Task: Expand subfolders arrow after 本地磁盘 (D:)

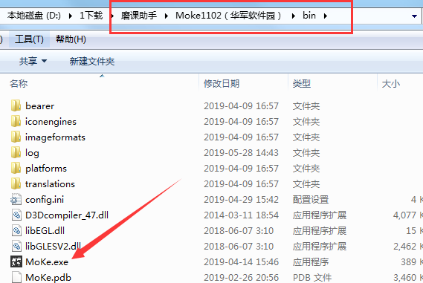Action: coord(71,16)
